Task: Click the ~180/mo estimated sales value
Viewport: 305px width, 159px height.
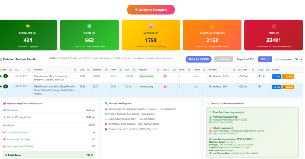Action: 243,76
